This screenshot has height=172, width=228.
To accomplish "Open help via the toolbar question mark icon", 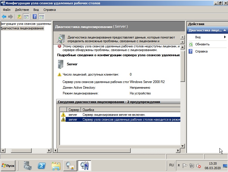I will [x=35, y=17].
